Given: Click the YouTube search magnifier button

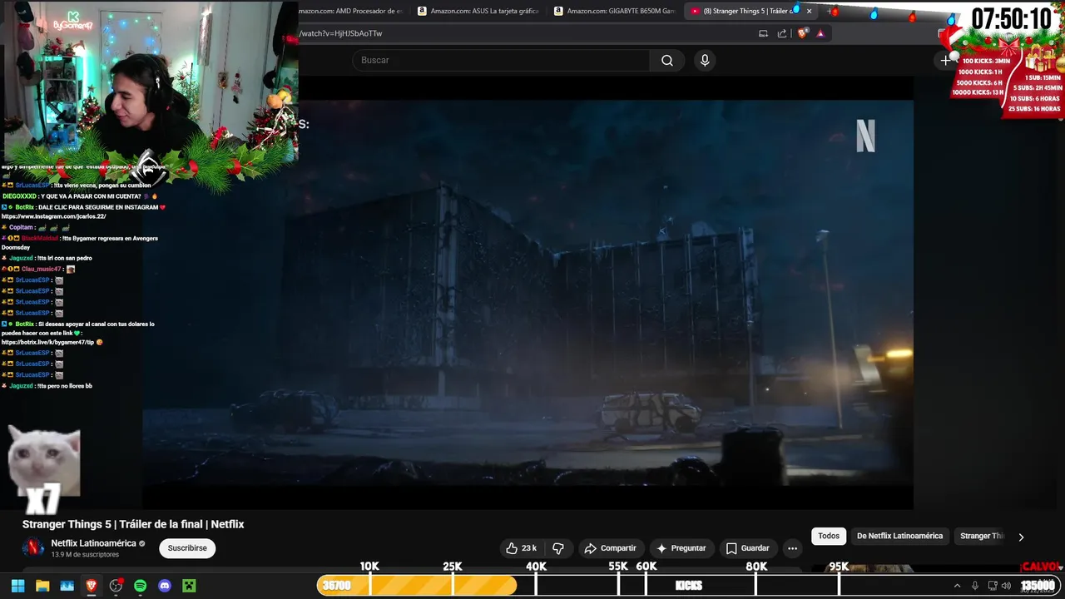Looking at the screenshot, I should point(667,60).
